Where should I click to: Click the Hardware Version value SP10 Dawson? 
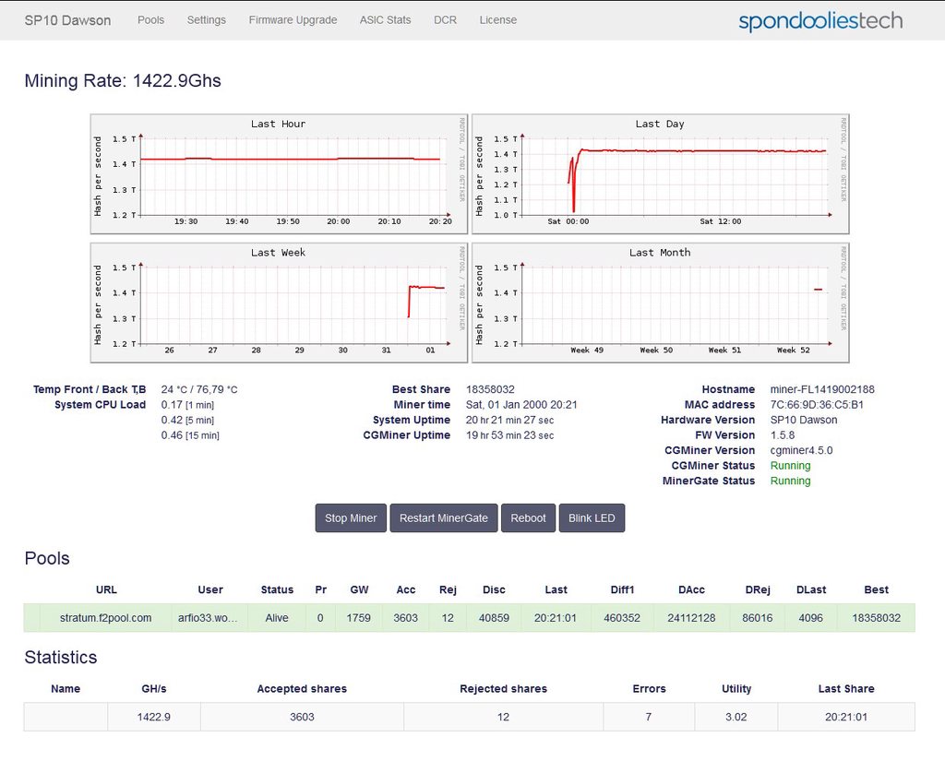(x=804, y=420)
